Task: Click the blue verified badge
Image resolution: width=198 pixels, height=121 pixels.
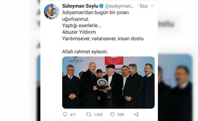Action: (101, 6)
